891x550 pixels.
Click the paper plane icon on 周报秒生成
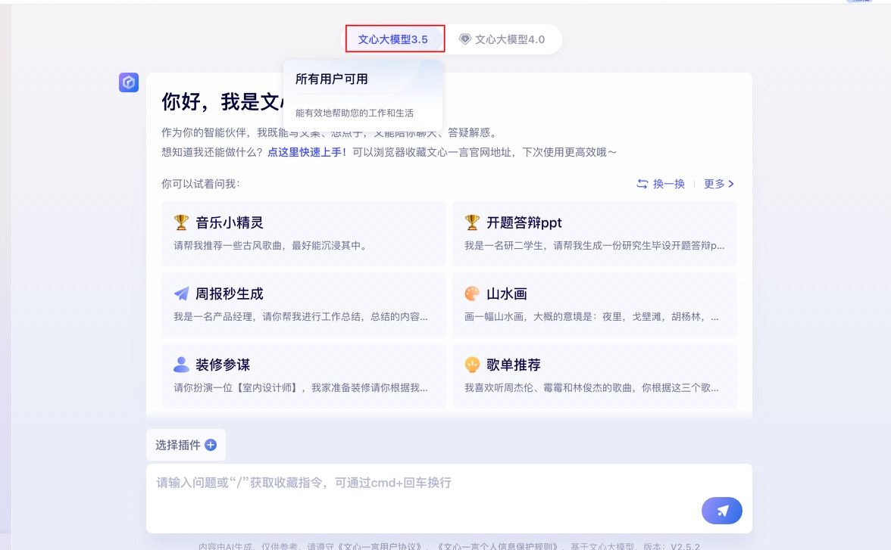pos(181,294)
